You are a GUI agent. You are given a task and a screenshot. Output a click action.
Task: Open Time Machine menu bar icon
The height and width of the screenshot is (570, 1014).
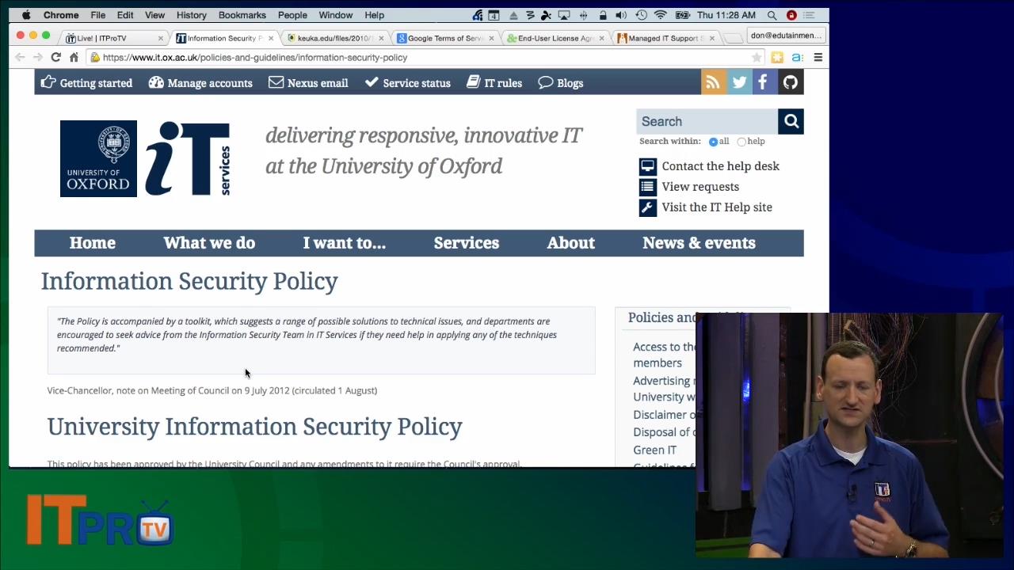[x=641, y=15]
